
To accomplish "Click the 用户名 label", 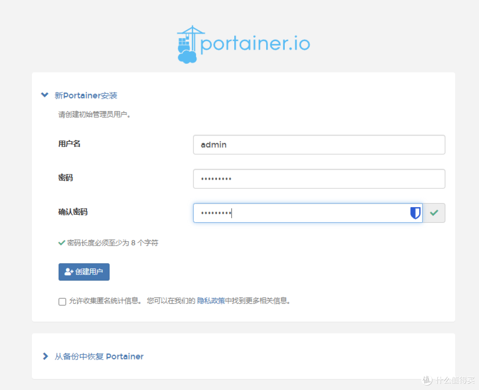I will tap(69, 143).
